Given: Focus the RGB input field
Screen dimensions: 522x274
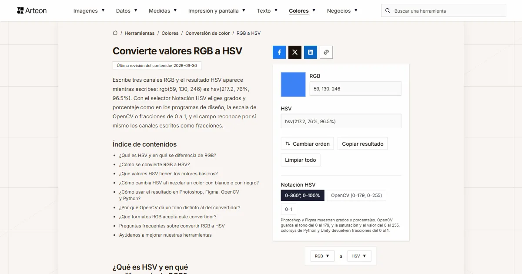Looking at the screenshot, I should coord(355,89).
